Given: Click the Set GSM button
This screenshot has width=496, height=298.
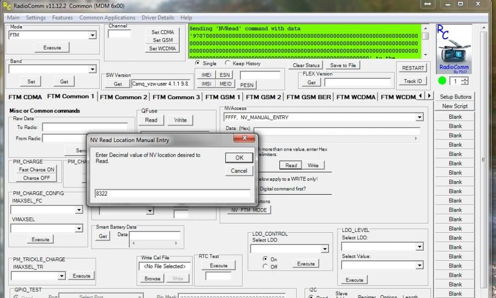Looking at the screenshot, I should [162, 40].
